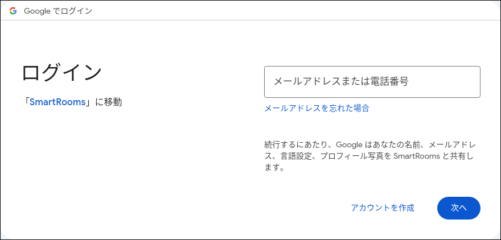
Task: Focus the 'メールアドレスまたは電話番号' input field
Action: pos(372,82)
